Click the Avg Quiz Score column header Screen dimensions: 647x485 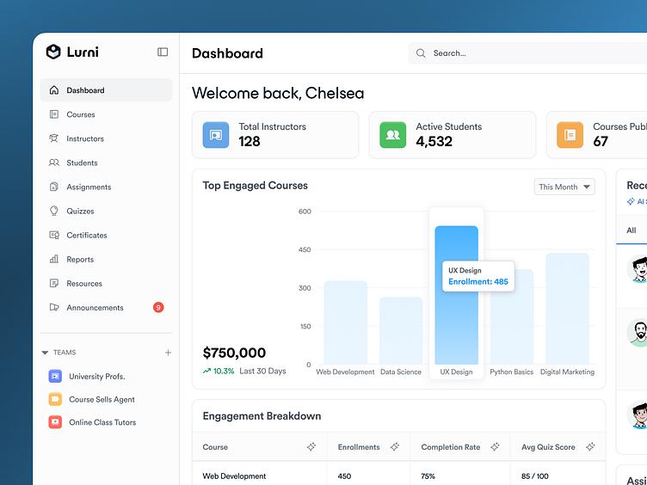[x=558, y=447]
